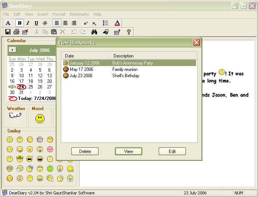The image size is (258, 197).
Task: Open the Format menu
Action: point(59,14)
